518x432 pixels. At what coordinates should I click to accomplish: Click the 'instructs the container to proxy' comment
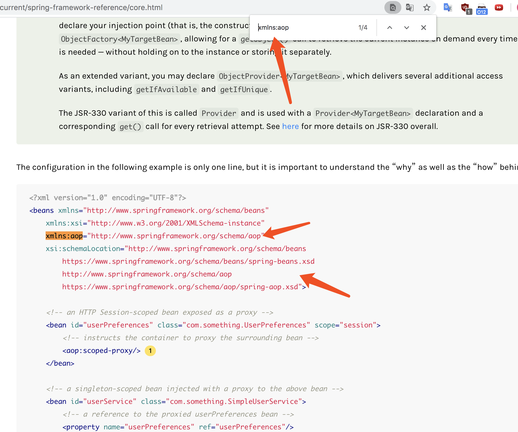click(x=190, y=338)
